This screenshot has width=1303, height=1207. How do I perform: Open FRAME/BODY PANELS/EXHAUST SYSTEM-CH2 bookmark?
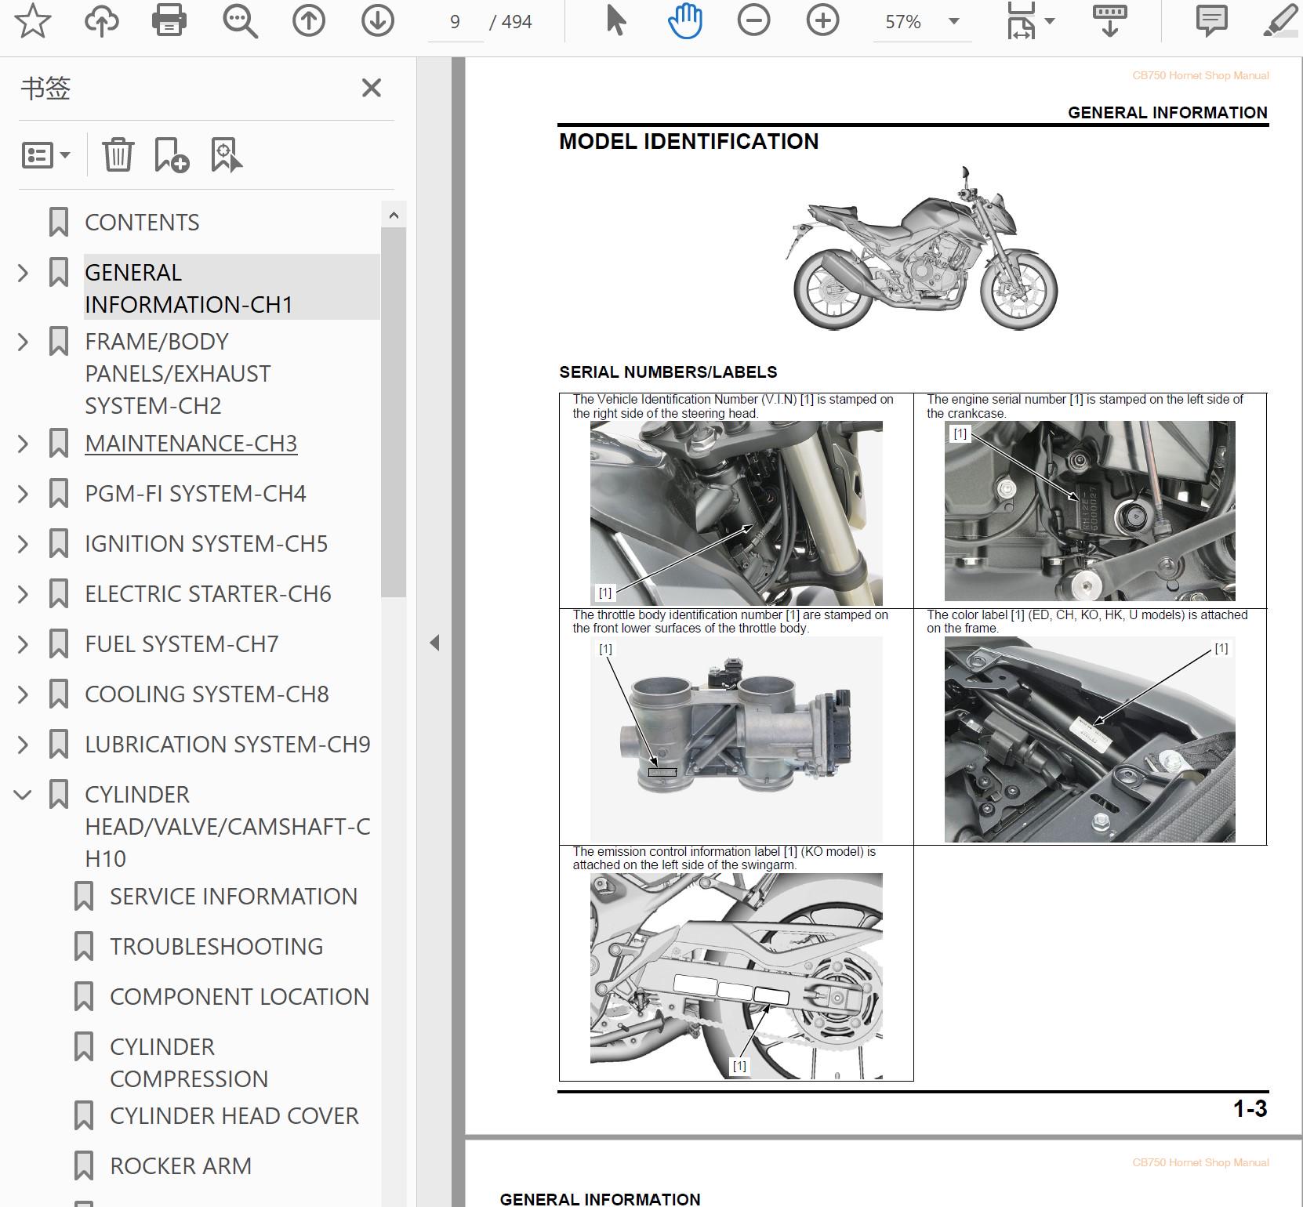(178, 374)
